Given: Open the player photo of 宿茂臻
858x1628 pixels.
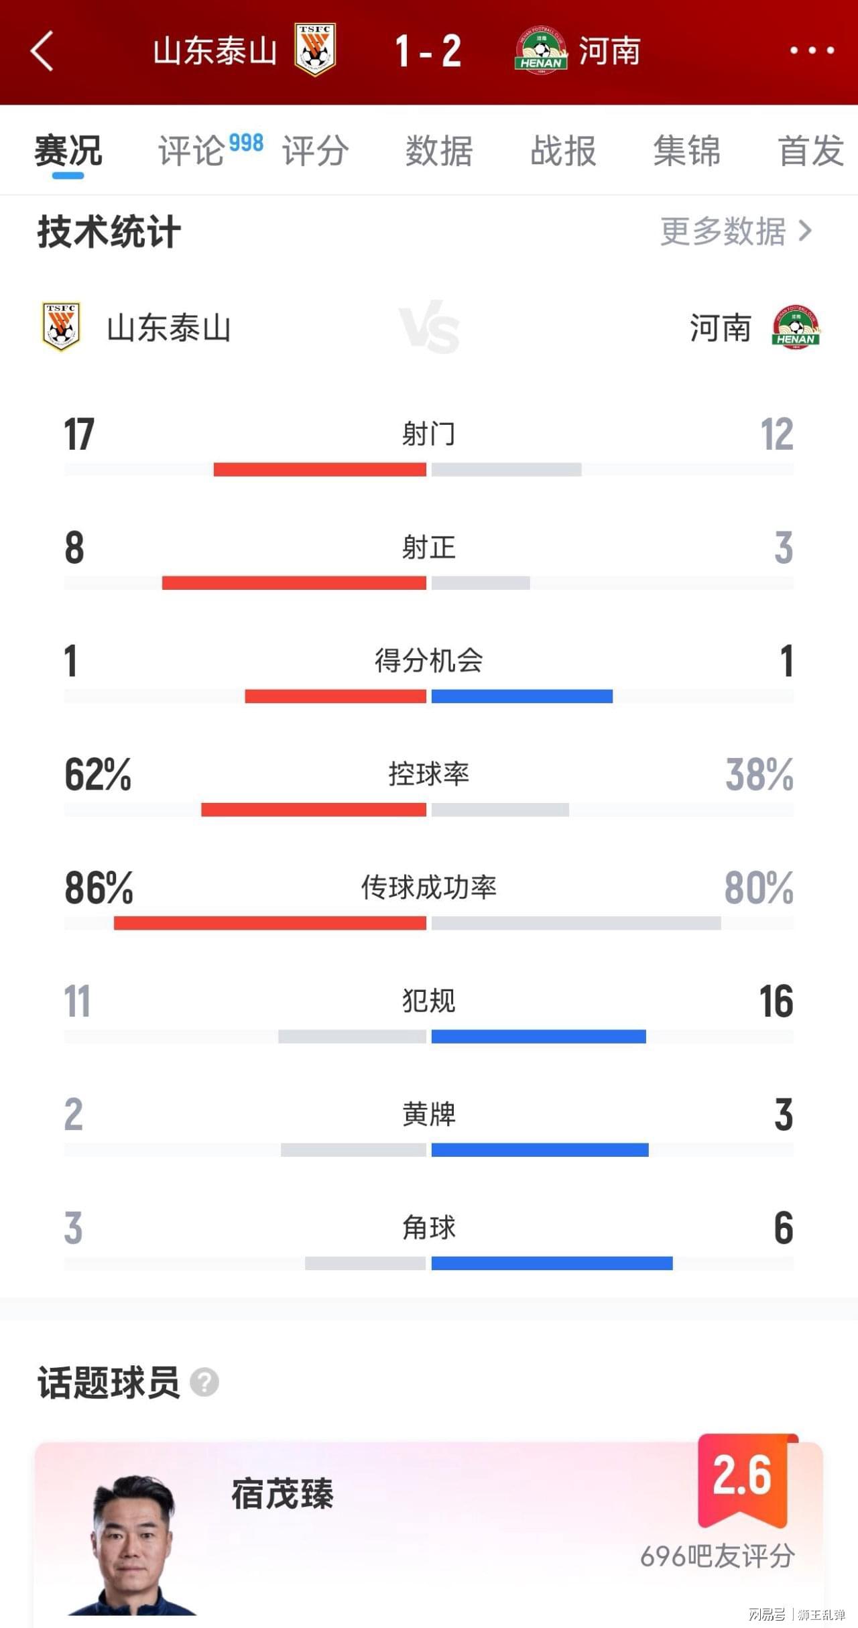Looking at the screenshot, I should [x=132, y=1545].
